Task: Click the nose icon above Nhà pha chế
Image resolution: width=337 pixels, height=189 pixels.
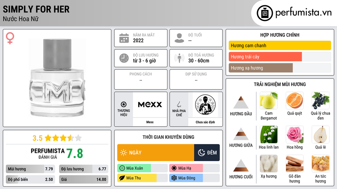Action: (179, 104)
